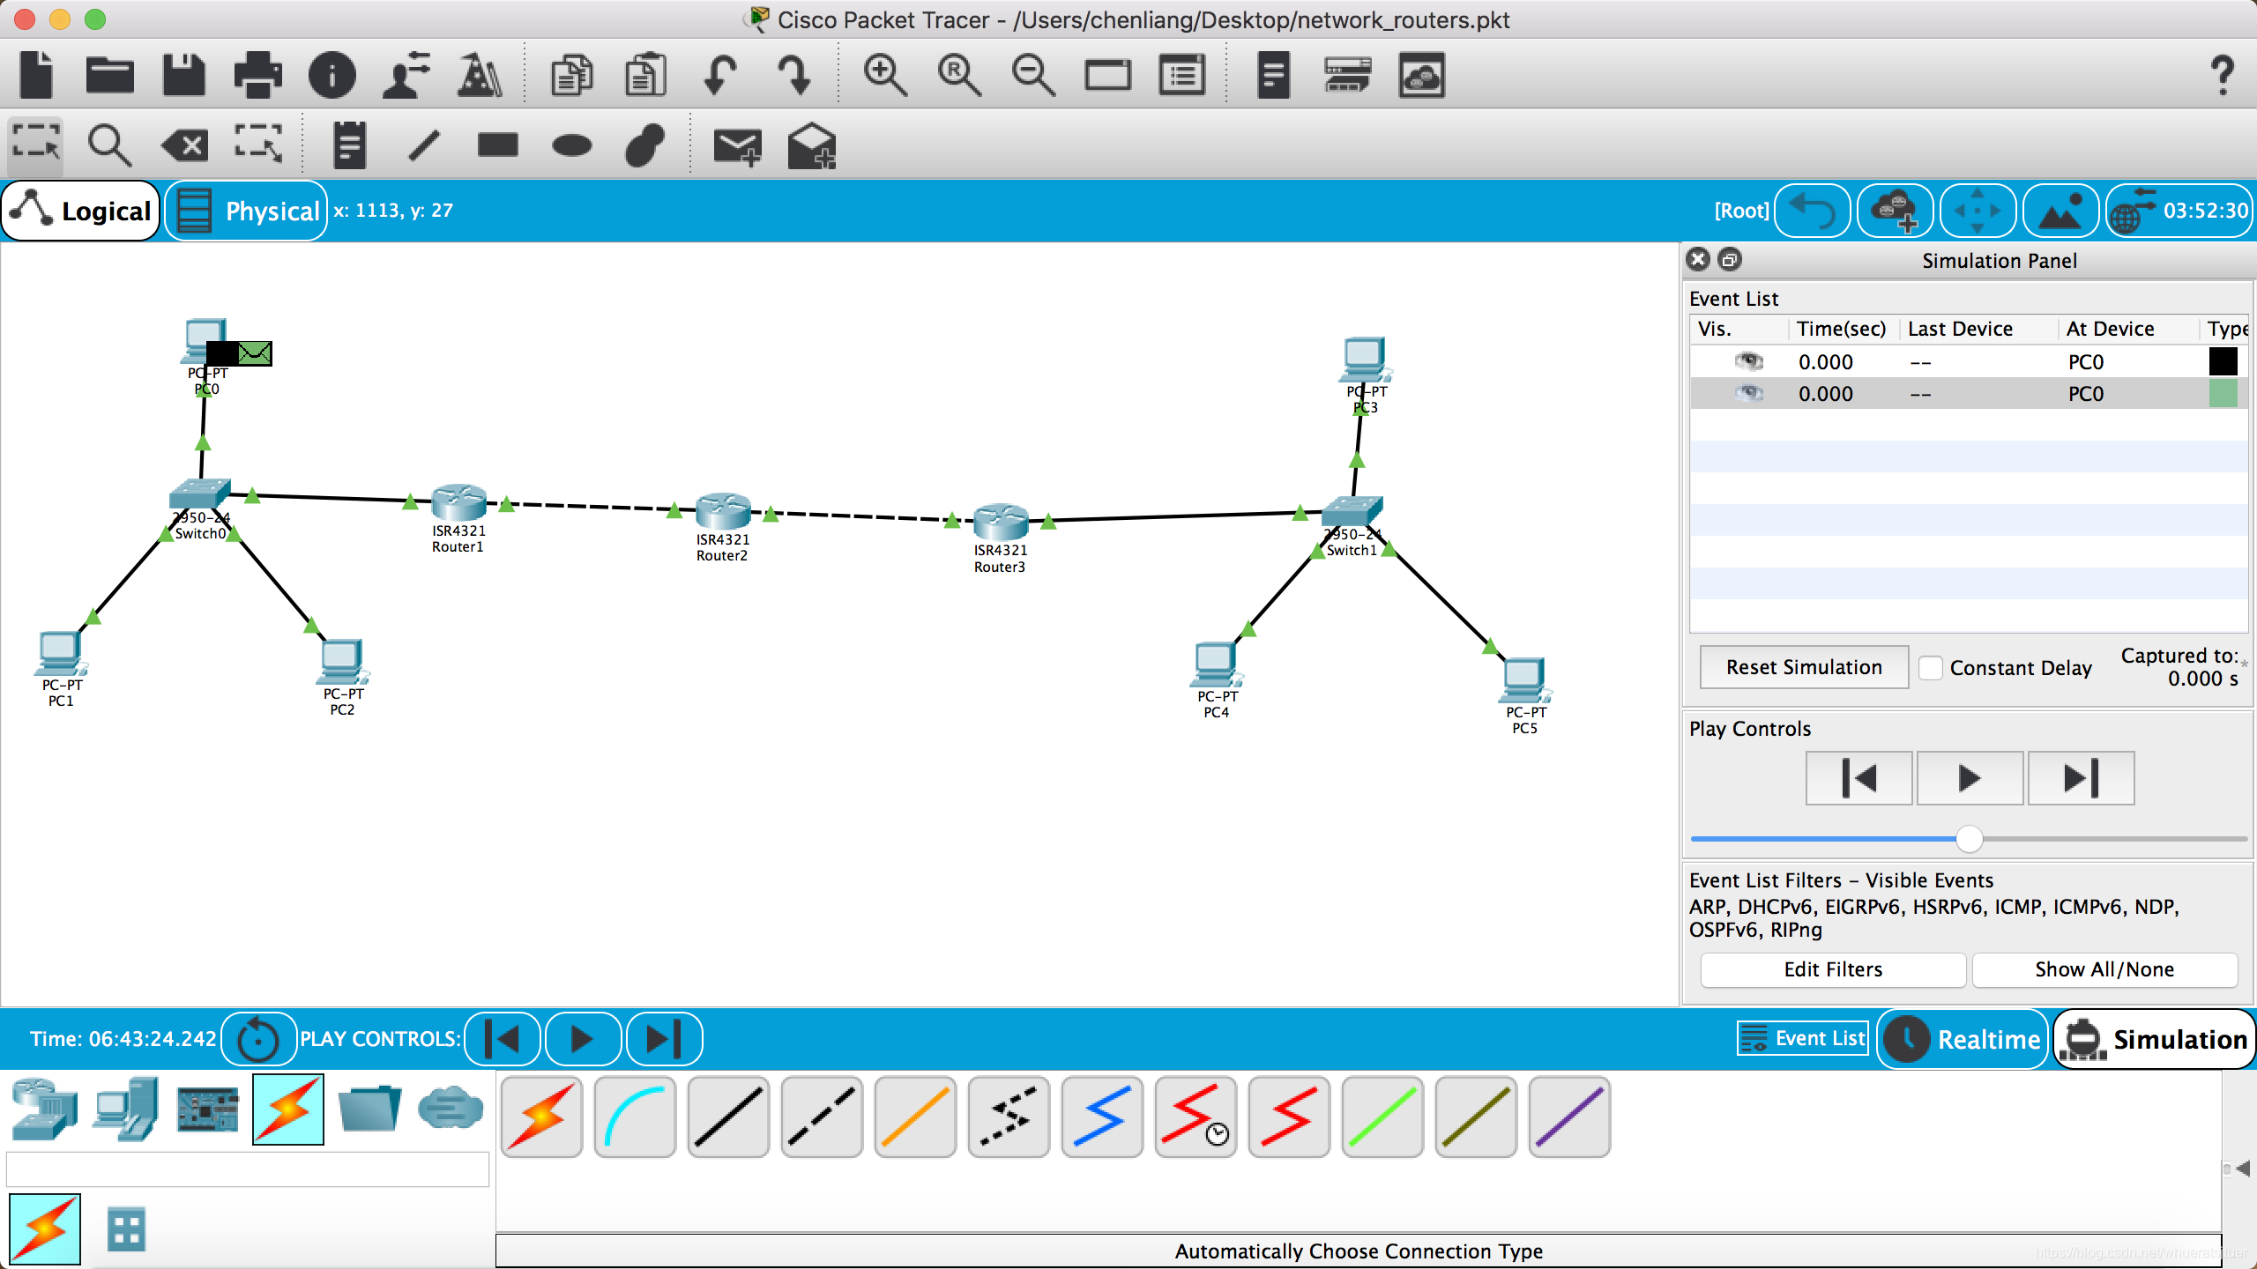2257x1269 pixels.
Task: Select the Place Note tool icon
Action: coord(349,145)
